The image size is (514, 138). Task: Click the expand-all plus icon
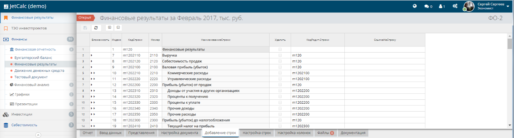coord(110,27)
